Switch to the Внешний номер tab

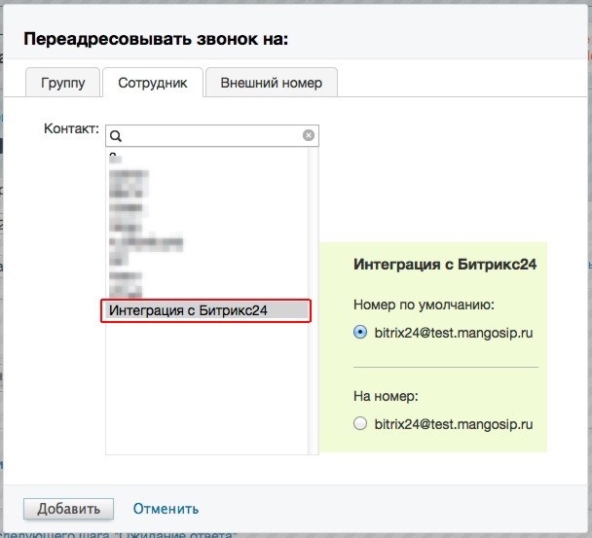[x=271, y=83]
